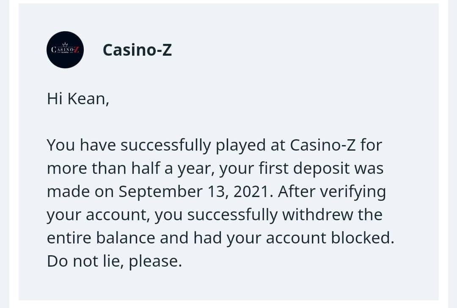Screen dimensions: 457x308
Task: Click the word "more" starting the second line
Action: [x=64, y=168]
